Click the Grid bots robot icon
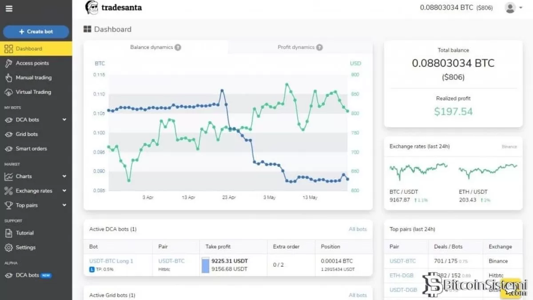 click(x=8, y=134)
